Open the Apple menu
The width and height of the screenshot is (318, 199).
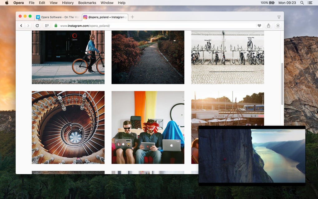tap(7, 2)
